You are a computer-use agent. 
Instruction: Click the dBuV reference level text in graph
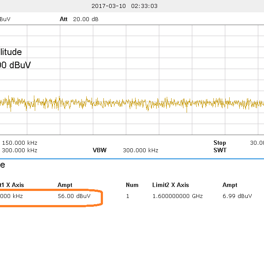pos(16,65)
